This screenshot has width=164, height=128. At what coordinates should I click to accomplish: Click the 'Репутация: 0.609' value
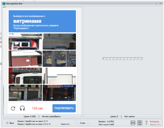tap(106, 125)
